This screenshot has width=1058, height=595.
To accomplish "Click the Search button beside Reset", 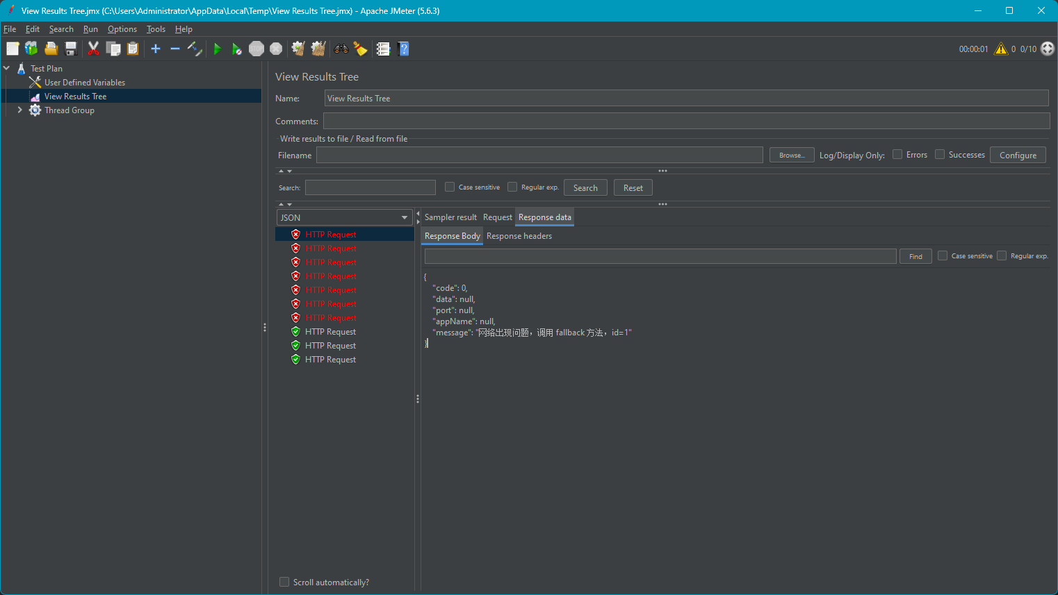I will (x=585, y=187).
